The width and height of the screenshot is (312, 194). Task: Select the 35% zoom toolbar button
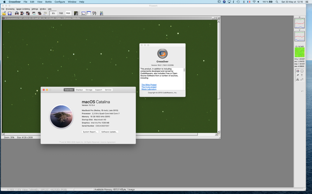pos(53,13)
